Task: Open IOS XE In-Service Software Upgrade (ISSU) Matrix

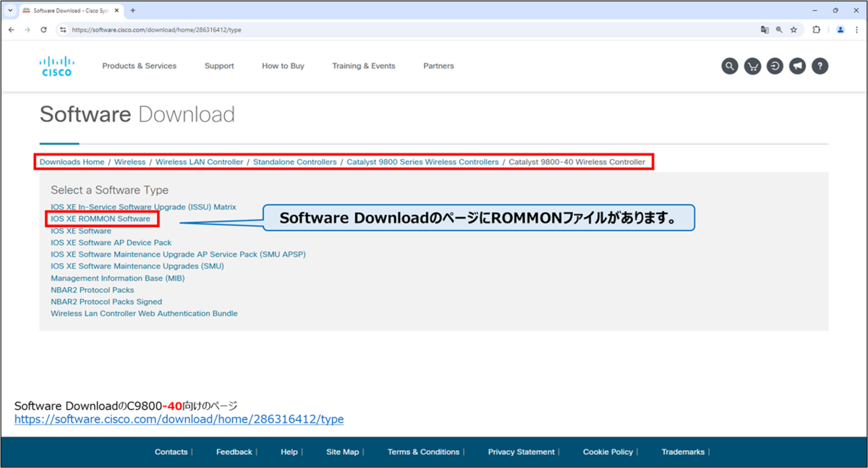Action: pos(143,207)
